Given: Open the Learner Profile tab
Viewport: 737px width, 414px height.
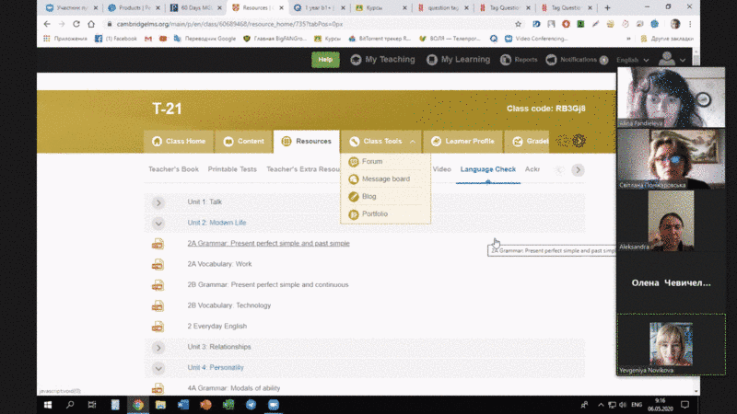Looking at the screenshot, I should [462, 141].
